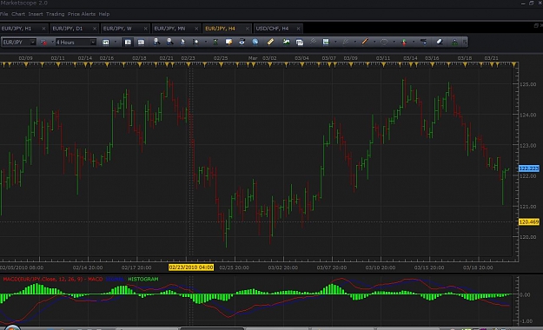Image resolution: width=543 pixels, height=330 pixels.
Task: Click the zoom out magnifier icon
Action: 169,42
